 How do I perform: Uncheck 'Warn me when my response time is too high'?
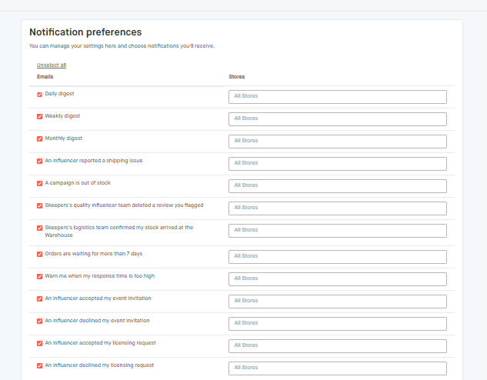(40, 277)
